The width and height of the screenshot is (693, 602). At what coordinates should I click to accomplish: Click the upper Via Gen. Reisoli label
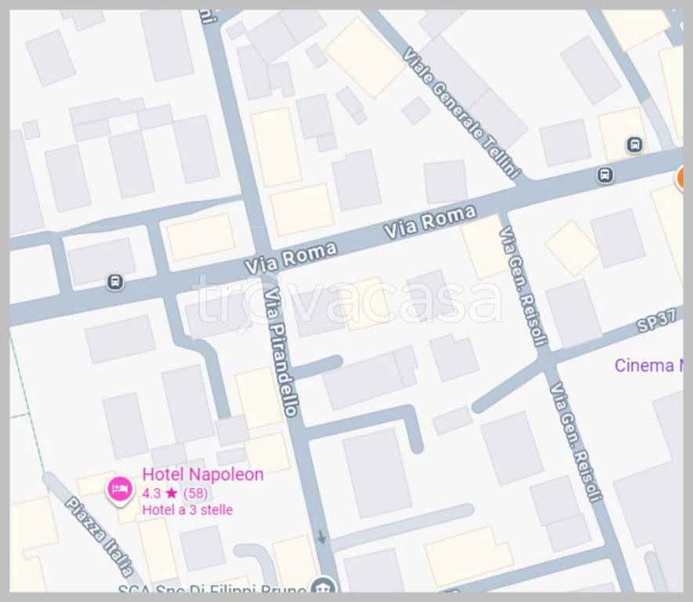(523, 285)
